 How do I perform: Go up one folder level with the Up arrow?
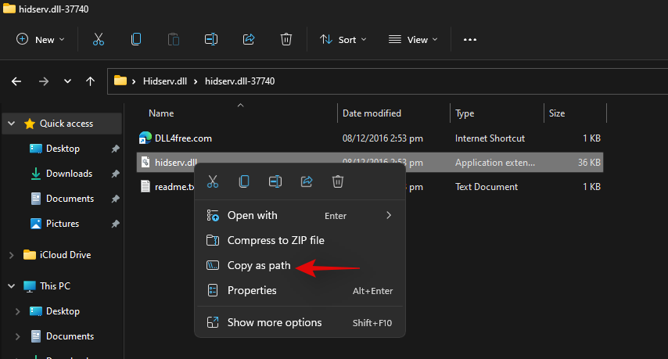pyautogui.click(x=91, y=81)
